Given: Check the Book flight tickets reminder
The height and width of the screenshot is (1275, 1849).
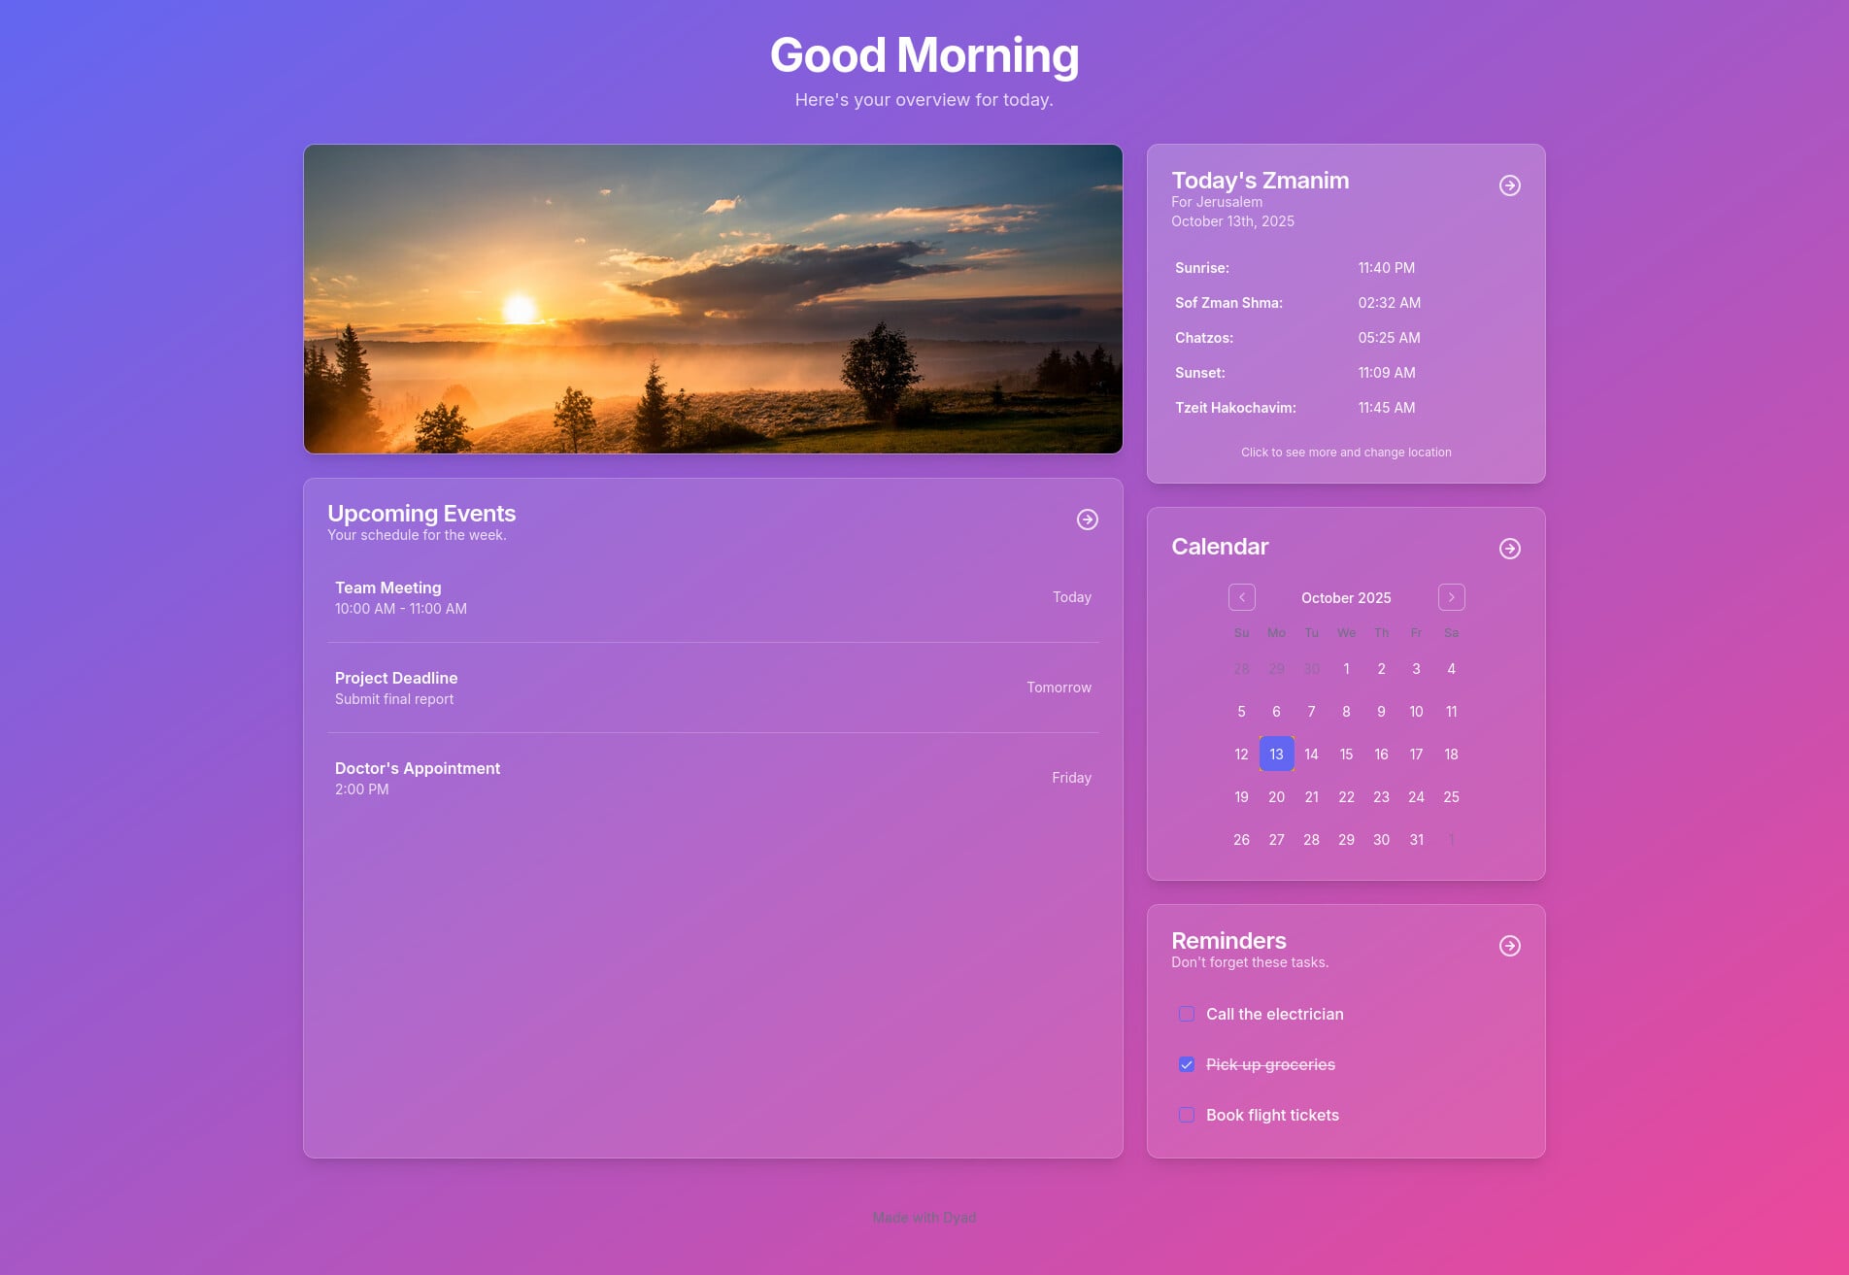Looking at the screenshot, I should pyautogui.click(x=1187, y=1115).
